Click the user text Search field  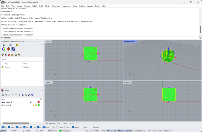pos(22,59)
